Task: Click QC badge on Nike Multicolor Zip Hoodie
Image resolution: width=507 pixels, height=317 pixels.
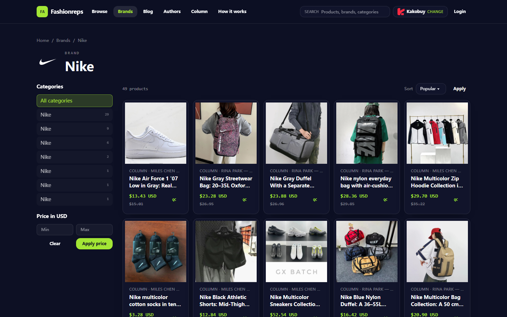Action: click(x=456, y=200)
